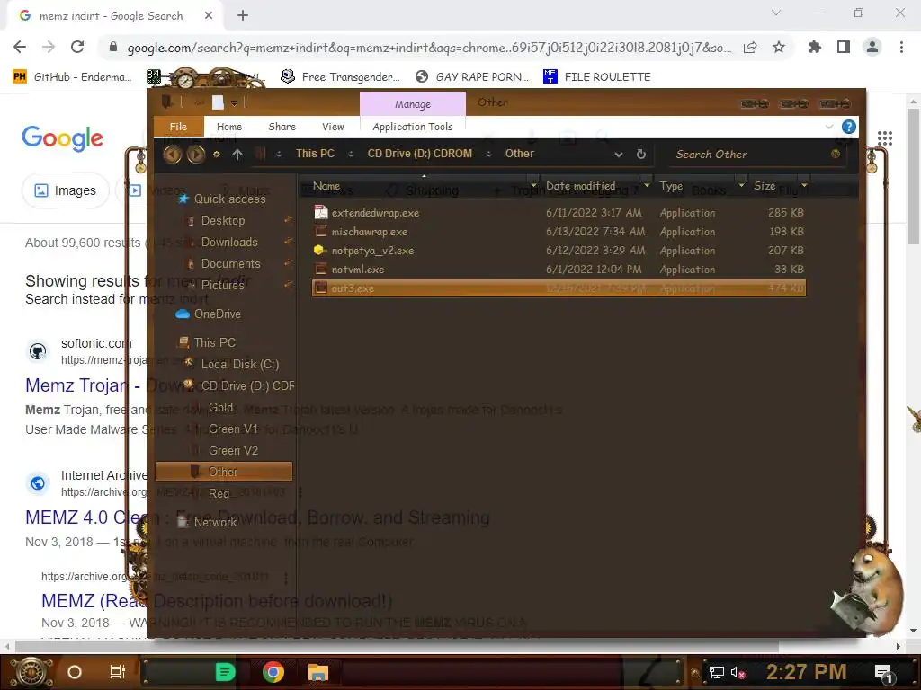The image size is (921, 690).
Task: Reload the Chrome page
Action: coord(77,47)
